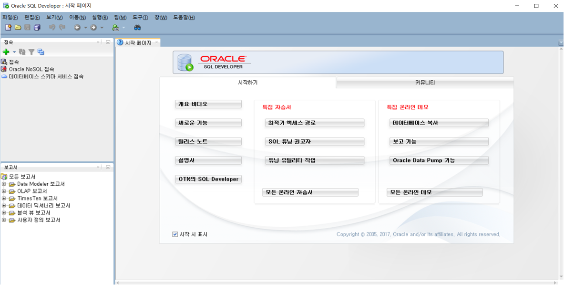Open the 도움말(H) menu

tap(184, 17)
